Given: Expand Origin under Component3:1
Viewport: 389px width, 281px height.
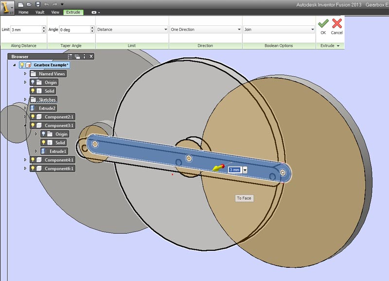Looking at the screenshot, I should [x=35, y=134].
